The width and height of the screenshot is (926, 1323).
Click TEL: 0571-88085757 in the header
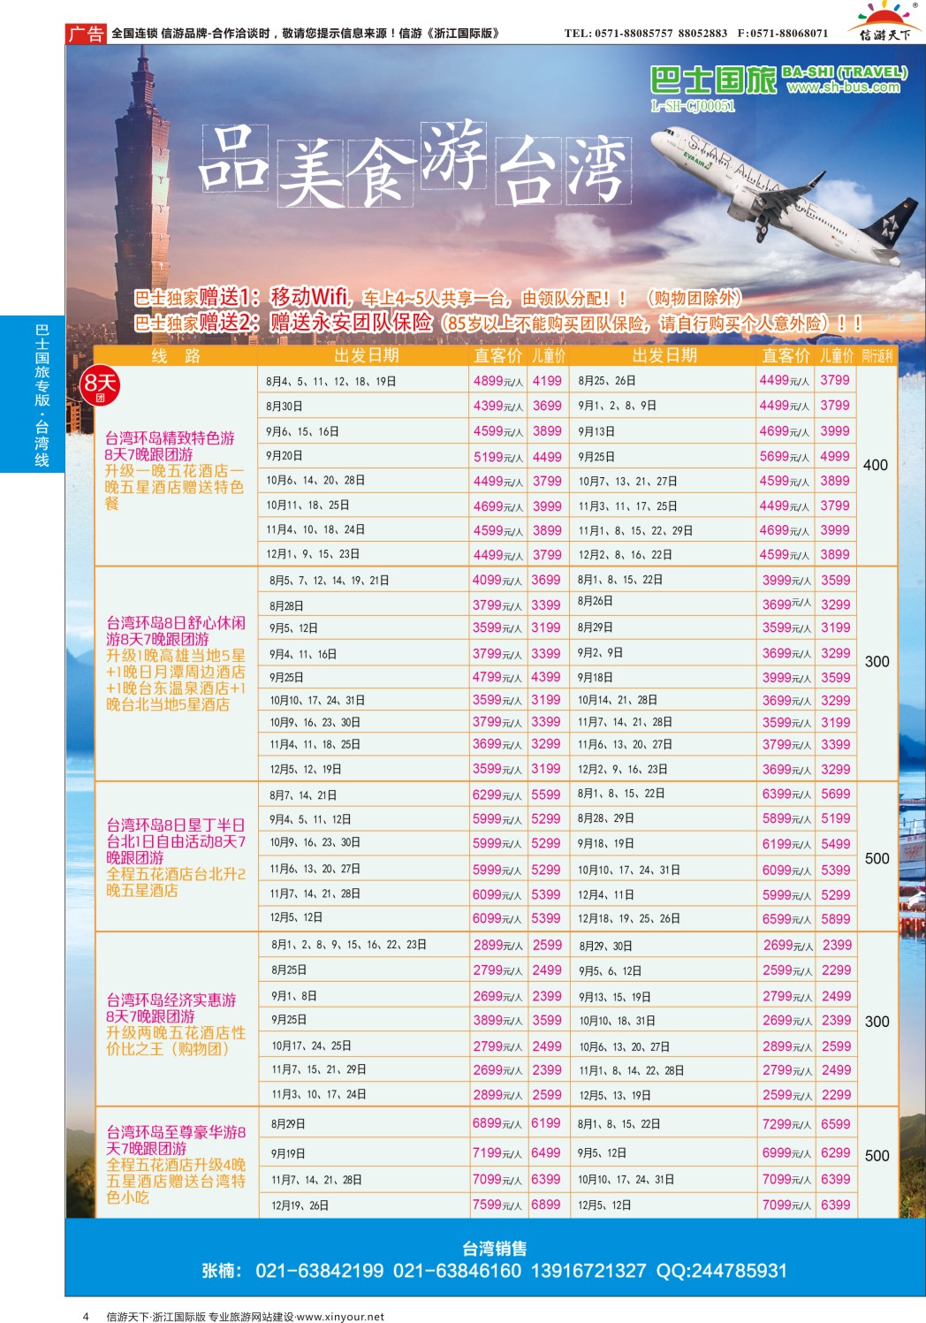coord(619,34)
